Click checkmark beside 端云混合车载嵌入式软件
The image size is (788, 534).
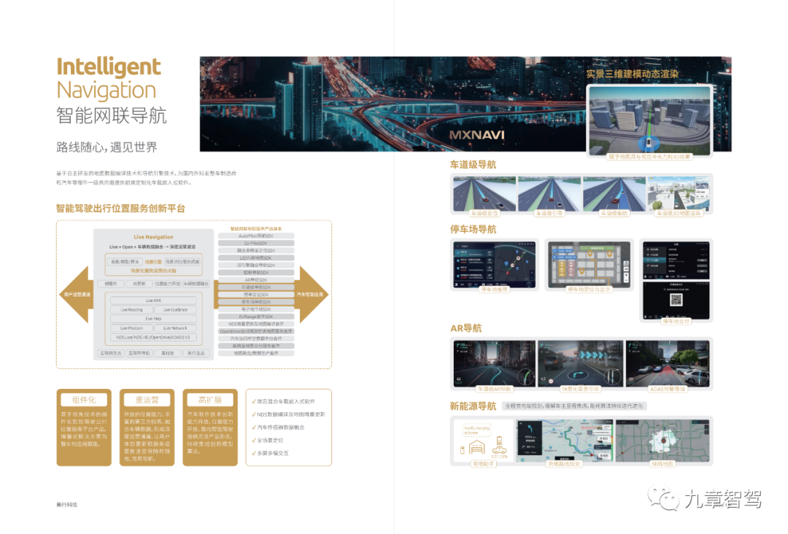(x=254, y=401)
